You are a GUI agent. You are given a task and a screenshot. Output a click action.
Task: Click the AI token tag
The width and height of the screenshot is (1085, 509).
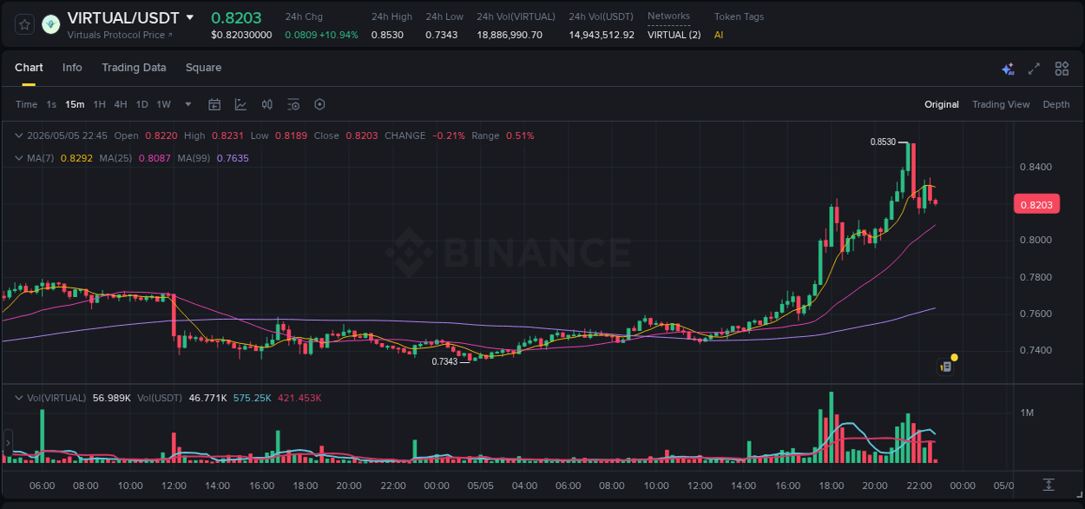(719, 35)
